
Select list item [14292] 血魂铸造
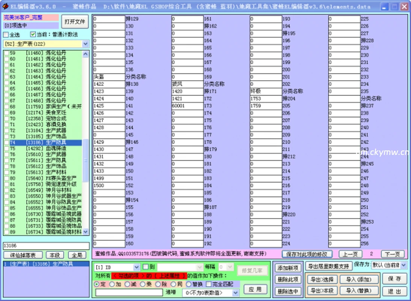pos(46,149)
